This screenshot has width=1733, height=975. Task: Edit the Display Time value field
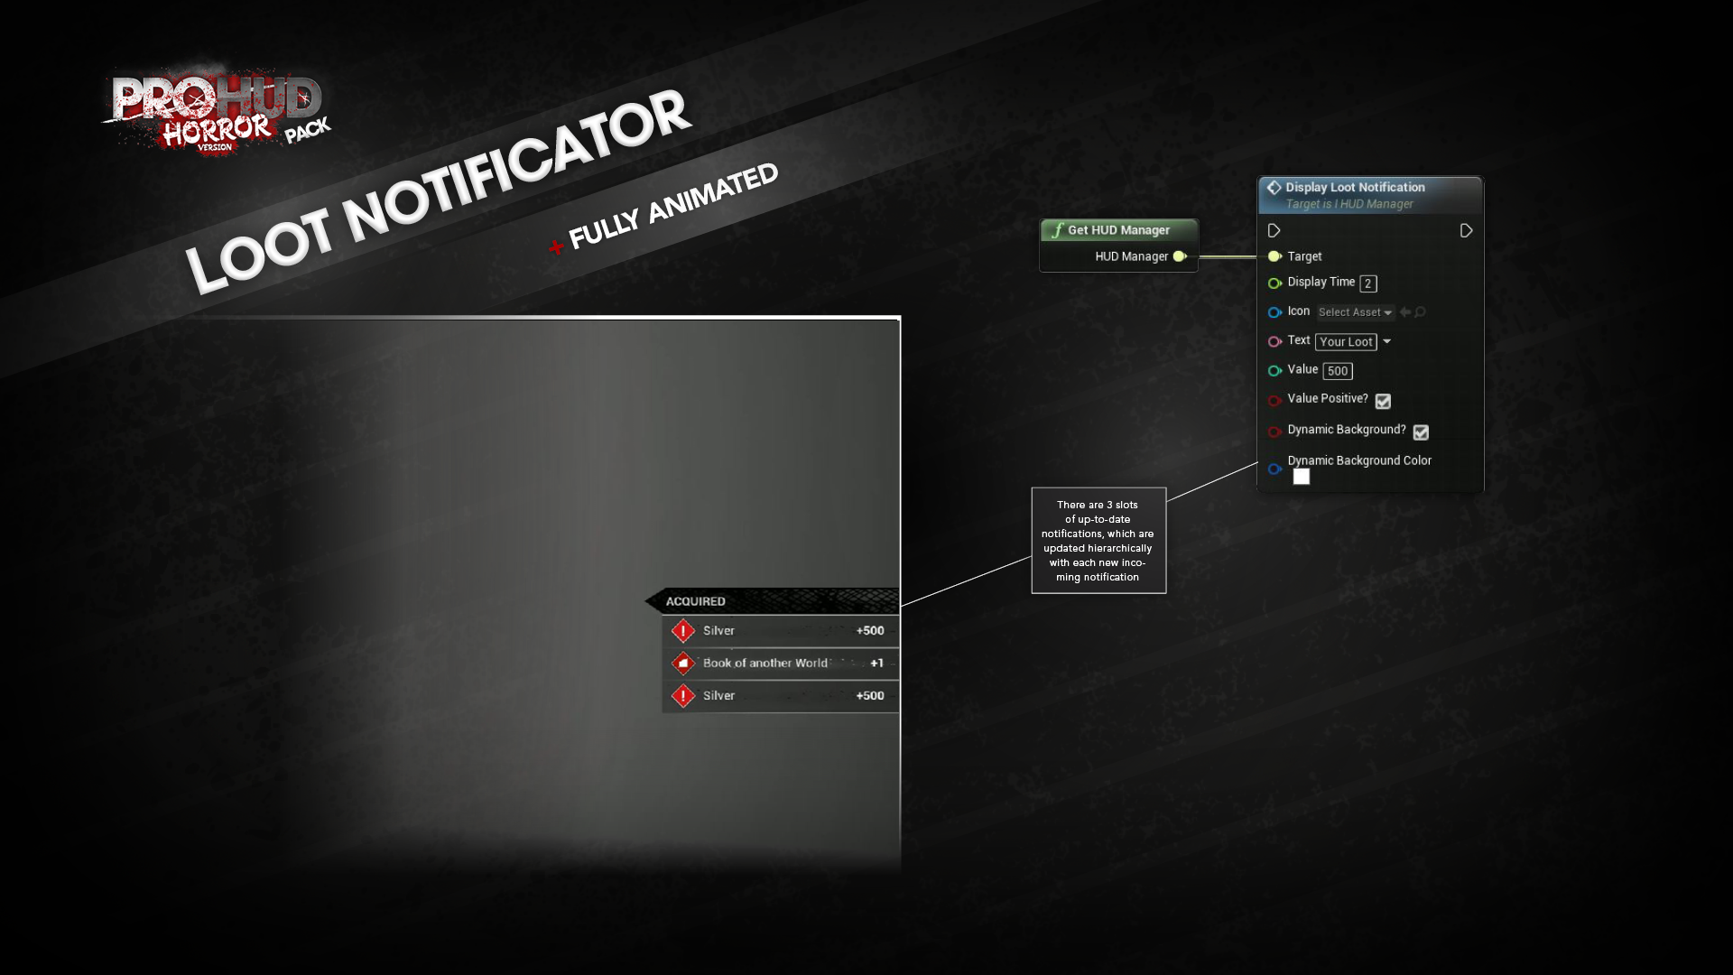1367,283
